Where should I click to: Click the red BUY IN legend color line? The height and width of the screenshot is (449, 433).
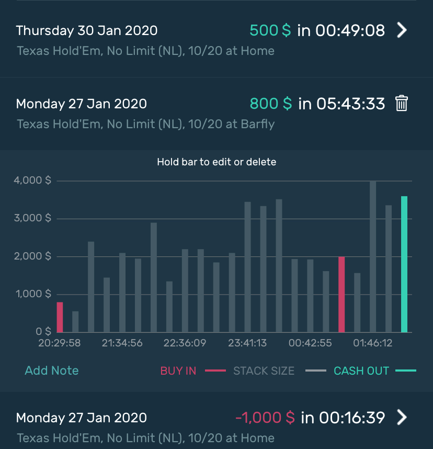(x=215, y=371)
